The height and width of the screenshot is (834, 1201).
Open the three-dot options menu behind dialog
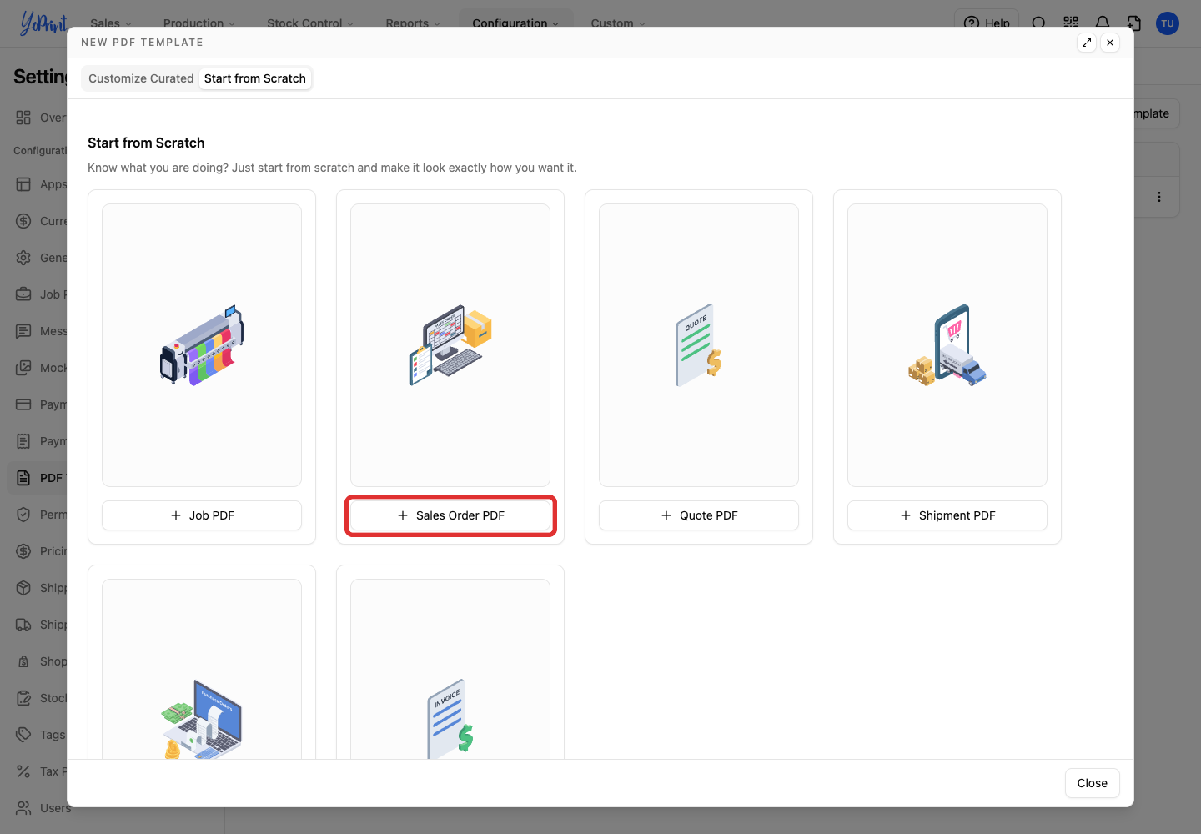pos(1159,197)
